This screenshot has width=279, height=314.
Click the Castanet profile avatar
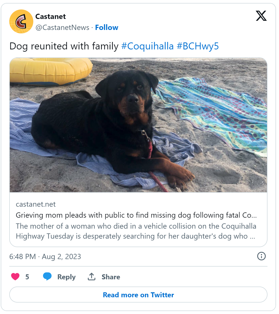pos(21,21)
